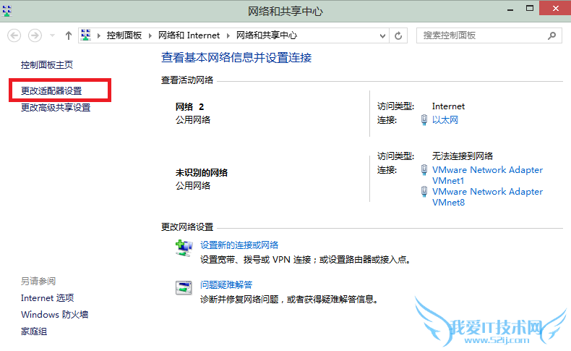Click the network icon in the address bar
Viewport: 571px width, 351px height.
(x=85, y=35)
